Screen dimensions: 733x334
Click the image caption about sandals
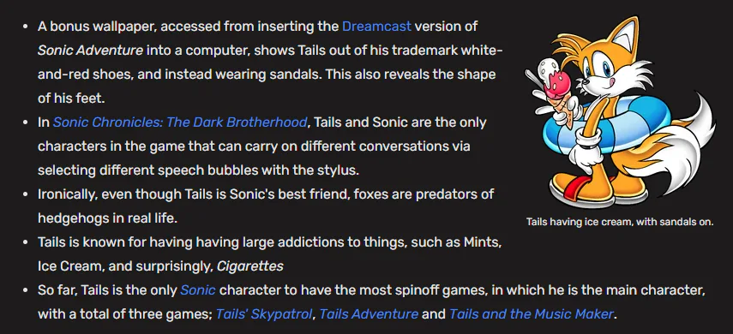coord(619,222)
